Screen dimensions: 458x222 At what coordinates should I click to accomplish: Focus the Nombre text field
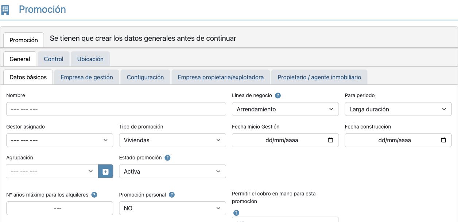116,109
